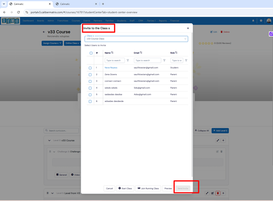Open the Dashboard menu

click(x=28, y=21)
